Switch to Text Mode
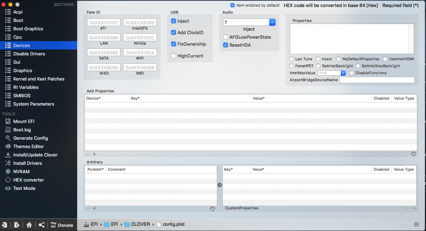The height and width of the screenshot is (231, 426). (x=24, y=189)
